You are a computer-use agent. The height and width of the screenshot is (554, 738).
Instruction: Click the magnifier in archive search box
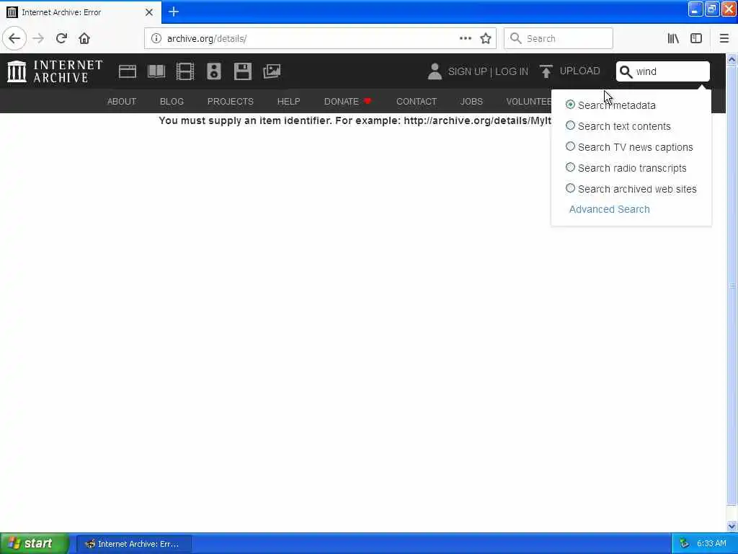[626, 71]
